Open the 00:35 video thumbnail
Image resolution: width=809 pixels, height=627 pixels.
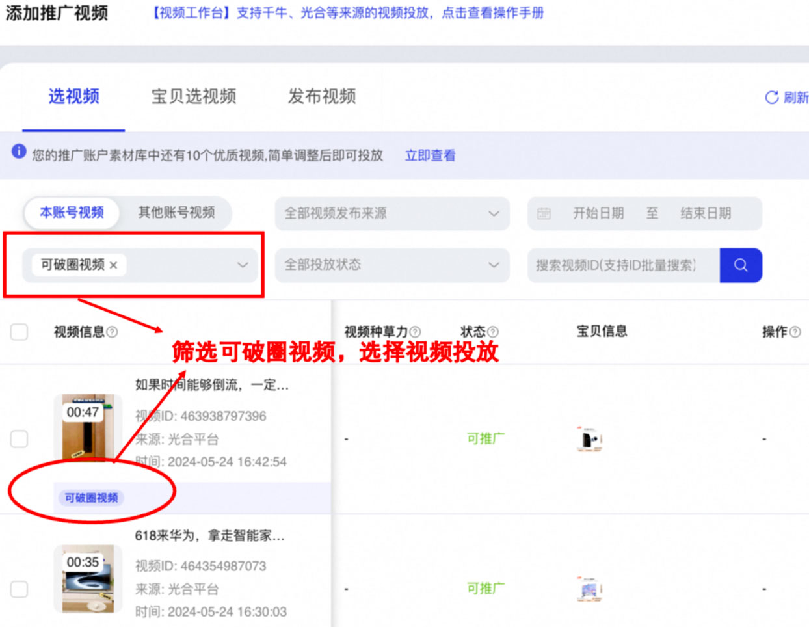pos(88,580)
